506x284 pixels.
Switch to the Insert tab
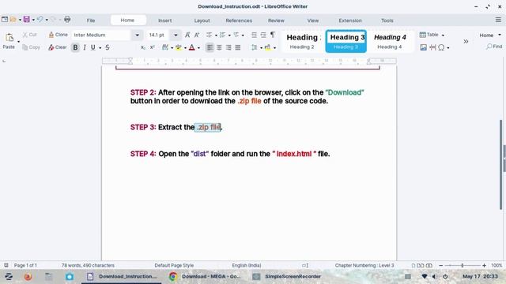click(165, 21)
